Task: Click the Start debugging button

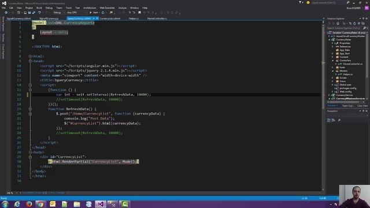Action: click(94, 13)
